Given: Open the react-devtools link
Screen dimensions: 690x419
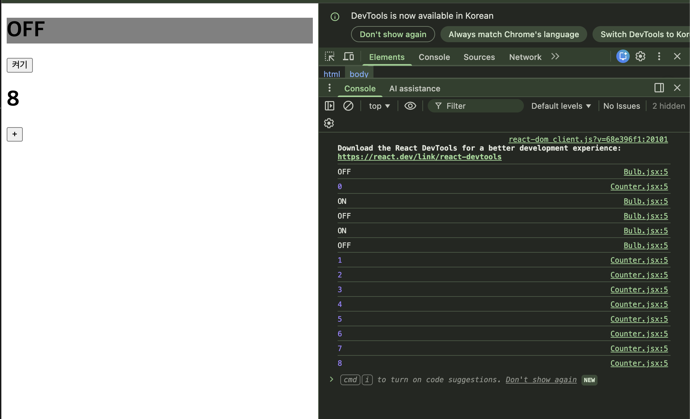Looking at the screenshot, I should [x=419, y=157].
